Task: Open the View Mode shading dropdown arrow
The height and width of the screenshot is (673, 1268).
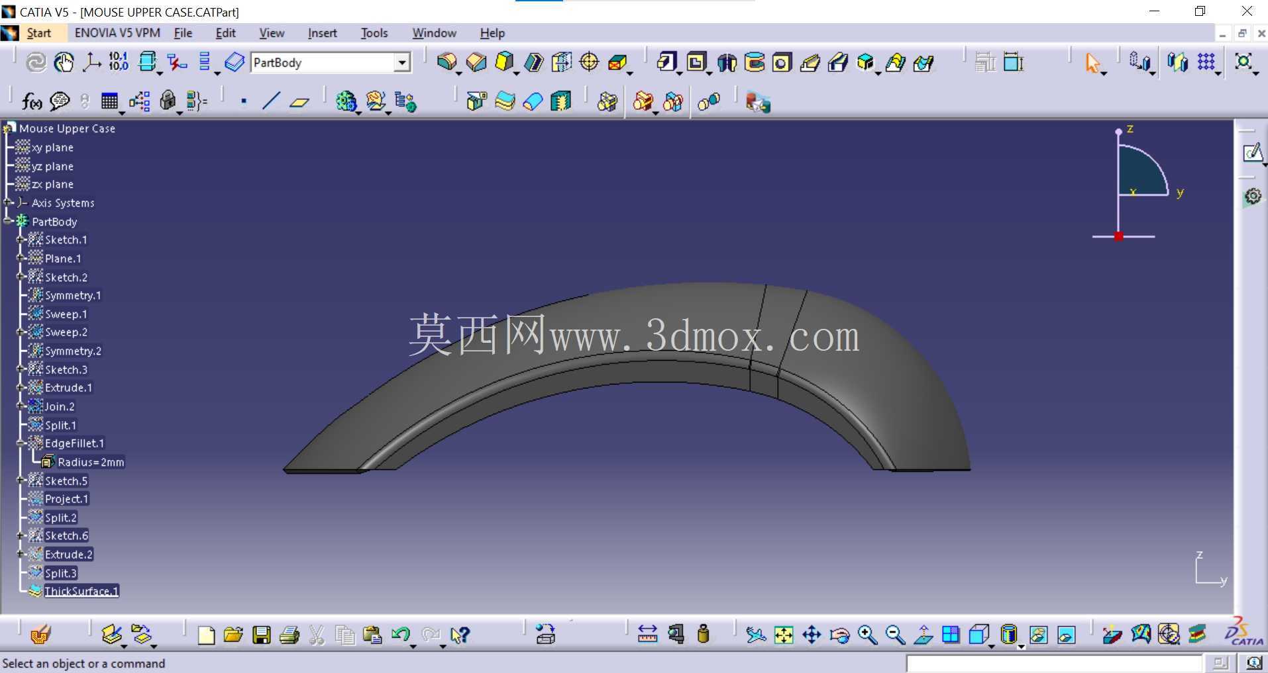Action: pos(1022,645)
